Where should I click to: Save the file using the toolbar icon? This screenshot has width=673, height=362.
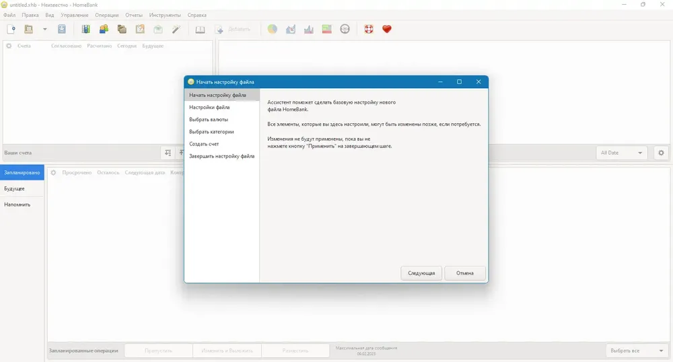(62, 29)
